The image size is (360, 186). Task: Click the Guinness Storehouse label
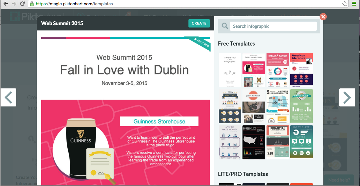159,121
